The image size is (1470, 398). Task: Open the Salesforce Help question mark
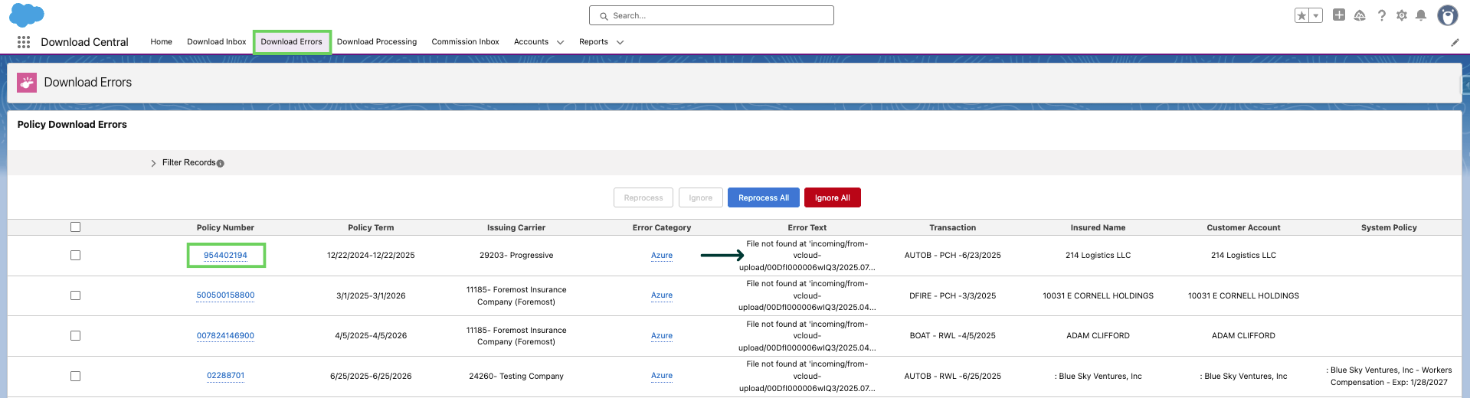click(x=1382, y=15)
